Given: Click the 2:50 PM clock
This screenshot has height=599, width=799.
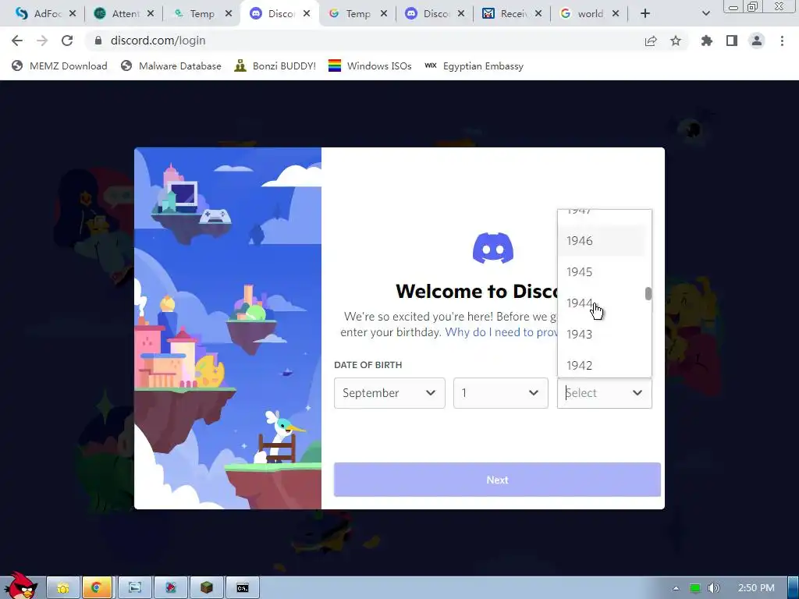Looking at the screenshot, I should pyautogui.click(x=756, y=588).
